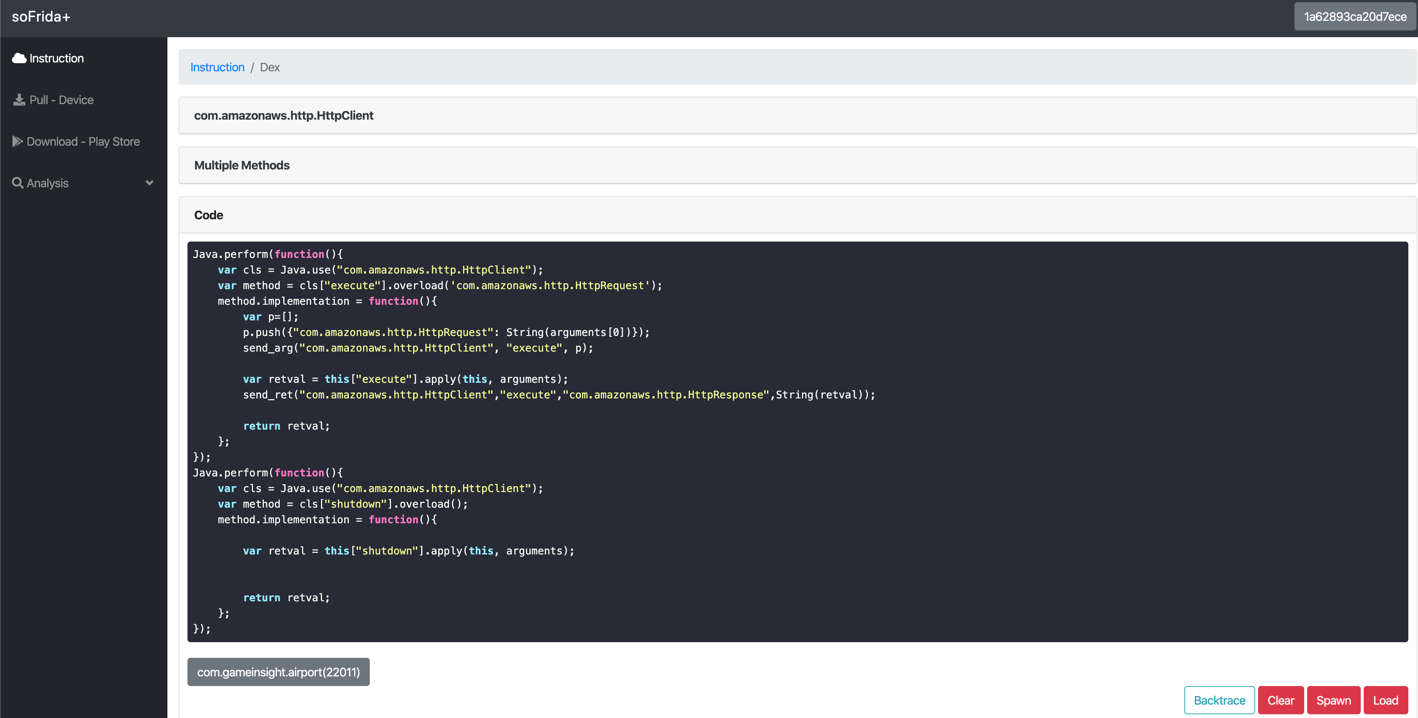This screenshot has height=718, width=1418.
Task: Go to Download - Play Store page
Action: (83, 141)
